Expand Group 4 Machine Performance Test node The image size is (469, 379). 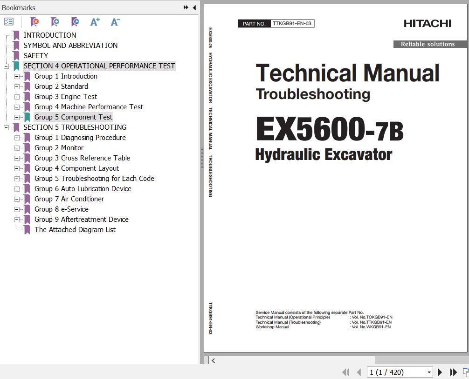pos(17,107)
